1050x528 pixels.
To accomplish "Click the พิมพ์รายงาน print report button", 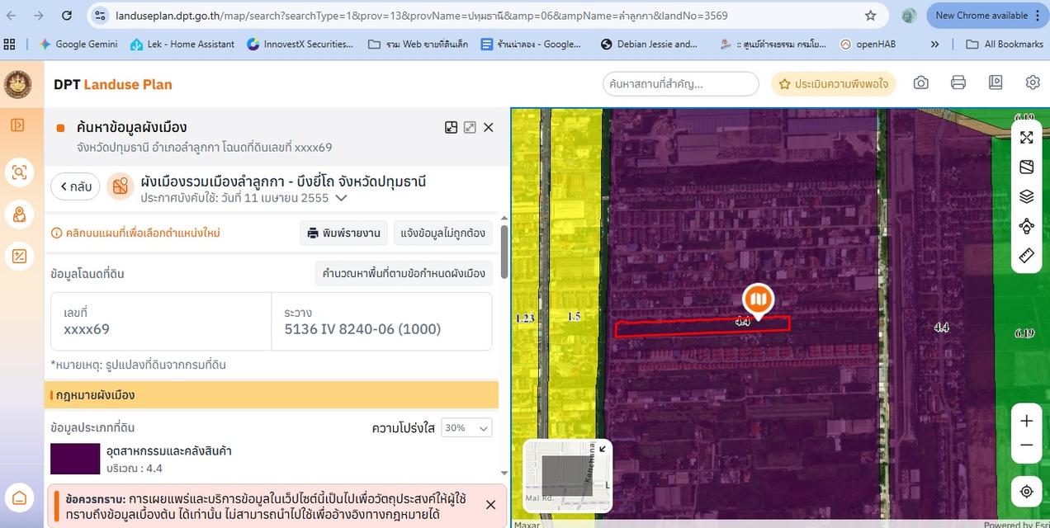I will 344,233.
